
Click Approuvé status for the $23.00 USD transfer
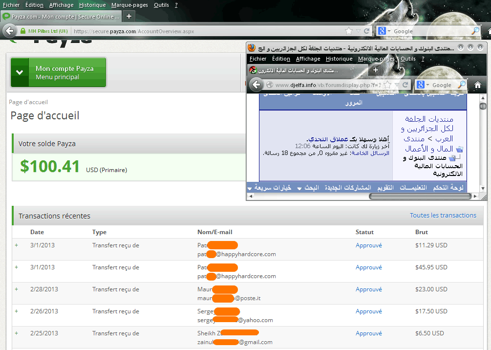[368, 289]
